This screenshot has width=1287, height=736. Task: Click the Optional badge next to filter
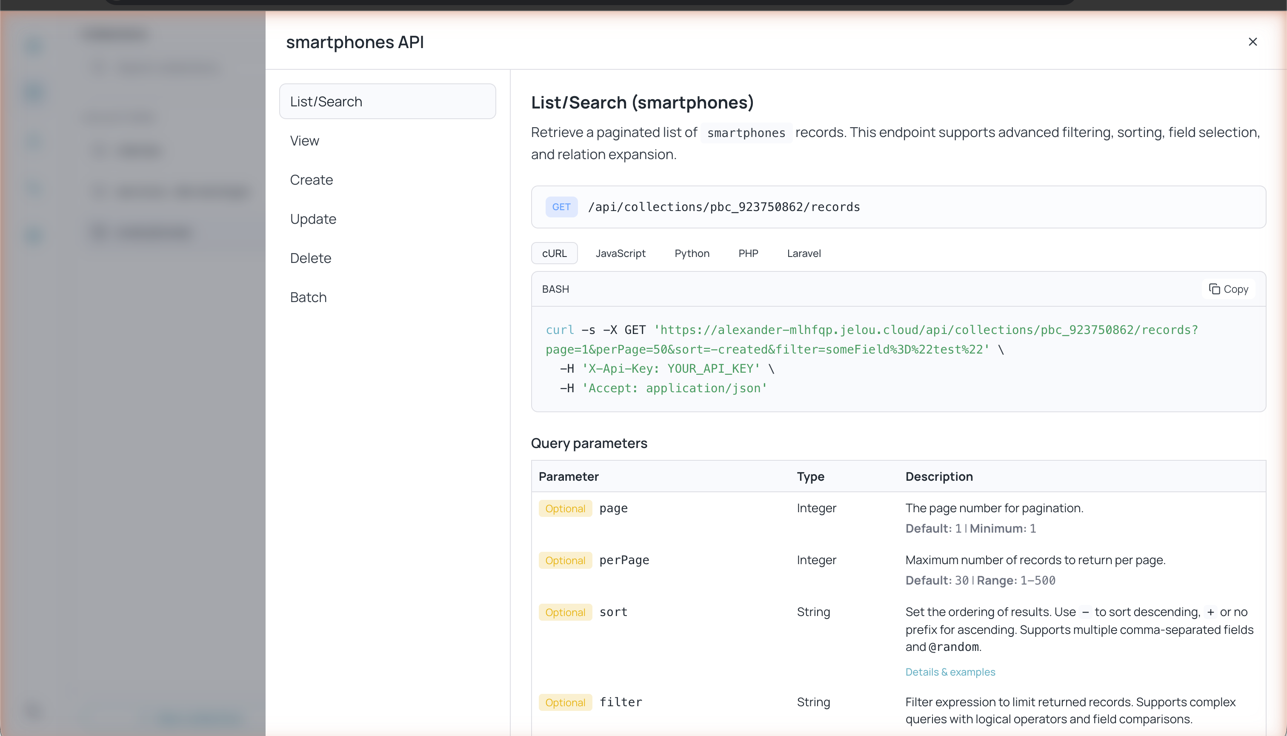click(x=565, y=702)
